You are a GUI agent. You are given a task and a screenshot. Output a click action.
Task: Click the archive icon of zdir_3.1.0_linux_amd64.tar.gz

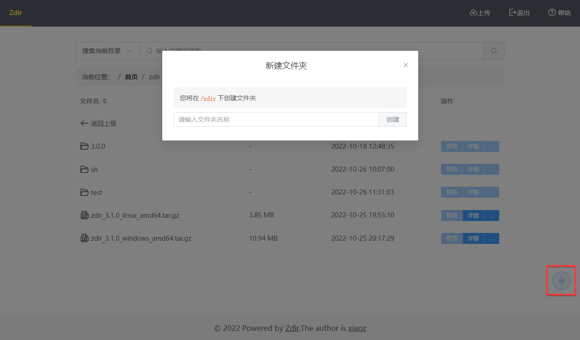tap(84, 215)
